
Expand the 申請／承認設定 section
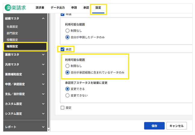pyautogui.click(x=43, y=84)
